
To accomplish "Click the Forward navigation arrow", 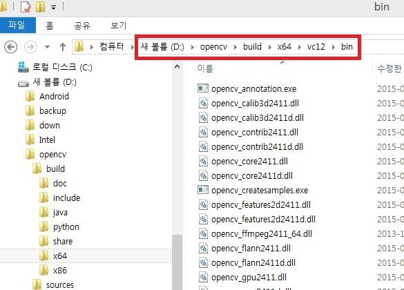I will coord(30,47).
